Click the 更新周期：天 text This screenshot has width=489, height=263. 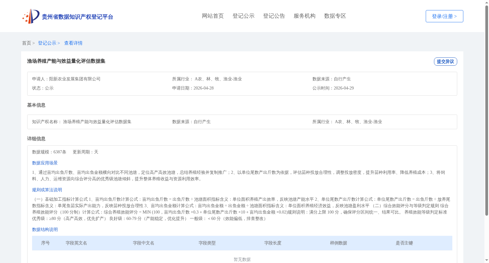[x=86, y=152]
